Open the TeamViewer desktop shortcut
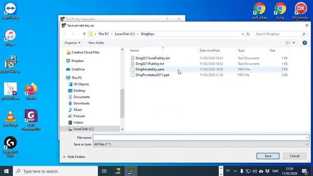Viewport: 313px width, 176px height. coord(10,11)
